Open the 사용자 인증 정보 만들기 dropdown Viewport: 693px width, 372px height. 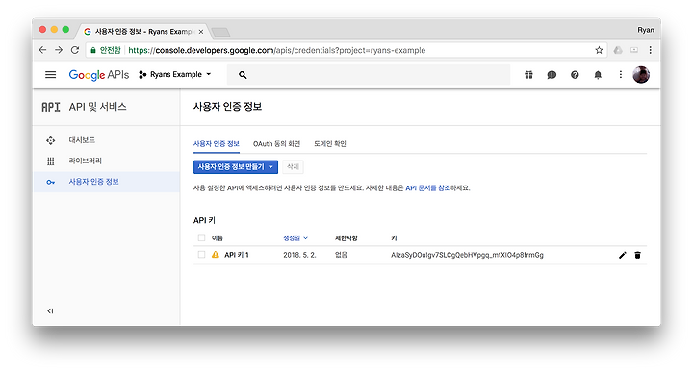[x=236, y=167]
